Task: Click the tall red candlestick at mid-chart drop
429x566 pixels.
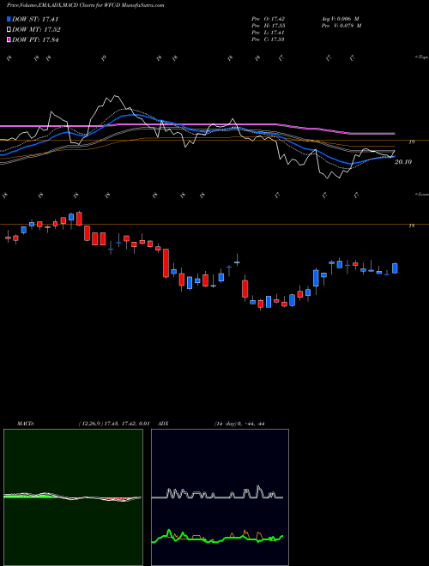Action: click(166, 262)
